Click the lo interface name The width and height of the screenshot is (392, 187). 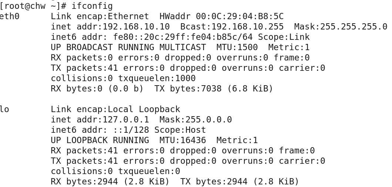point(4,109)
